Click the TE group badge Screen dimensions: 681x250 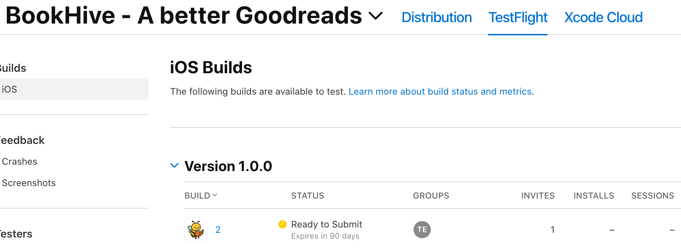point(422,230)
